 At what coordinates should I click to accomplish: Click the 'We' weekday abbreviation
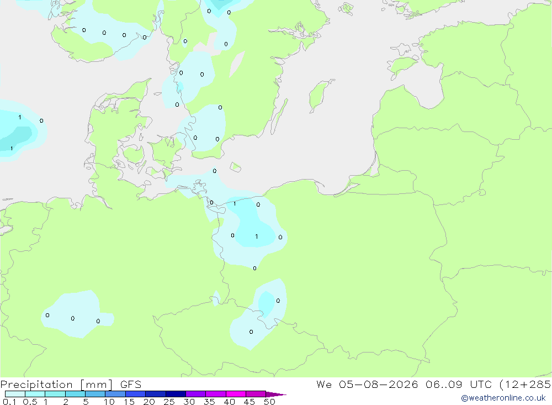click(x=324, y=384)
